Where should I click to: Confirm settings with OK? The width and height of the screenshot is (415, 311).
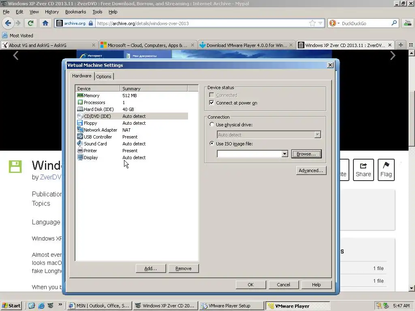point(250,285)
